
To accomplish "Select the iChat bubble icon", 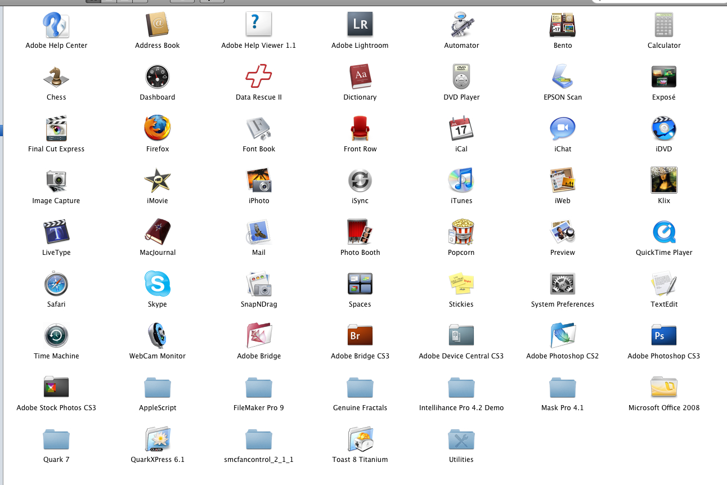I will [563, 128].
